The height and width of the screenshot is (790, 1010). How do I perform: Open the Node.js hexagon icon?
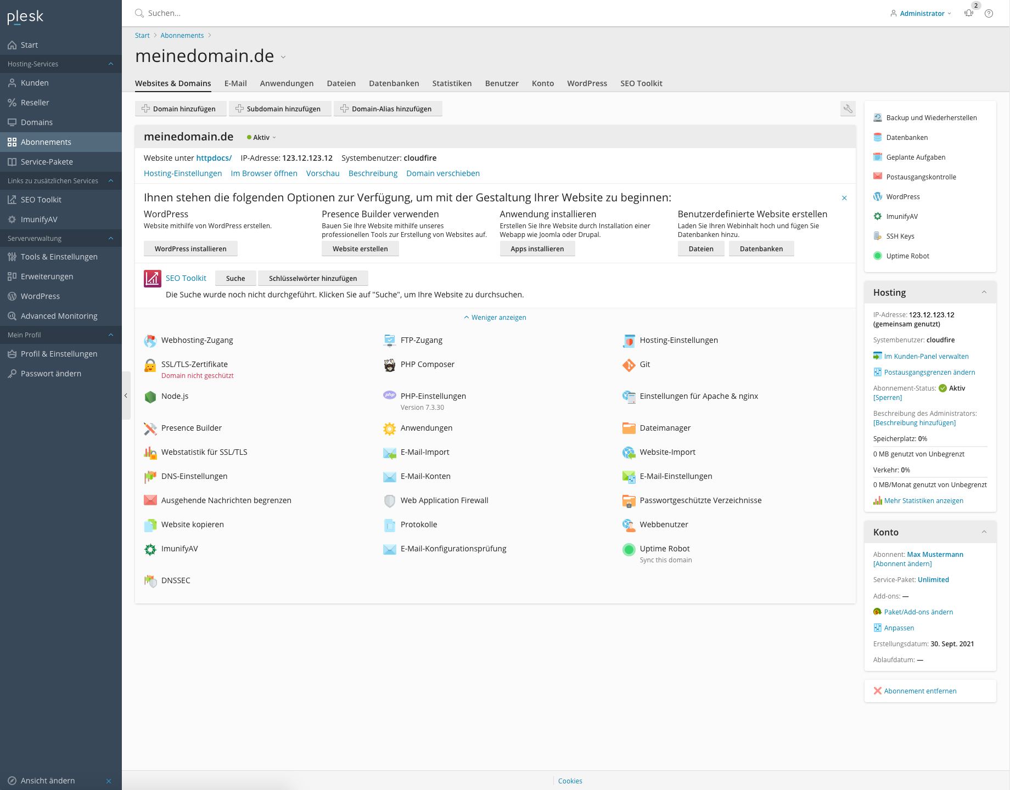click(150, 397)
